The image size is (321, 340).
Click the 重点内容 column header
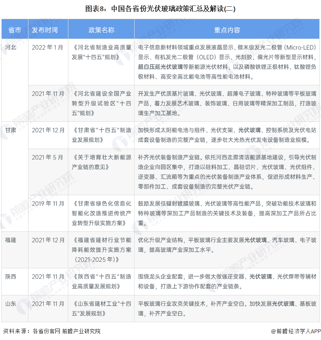(x=227, y=30)
